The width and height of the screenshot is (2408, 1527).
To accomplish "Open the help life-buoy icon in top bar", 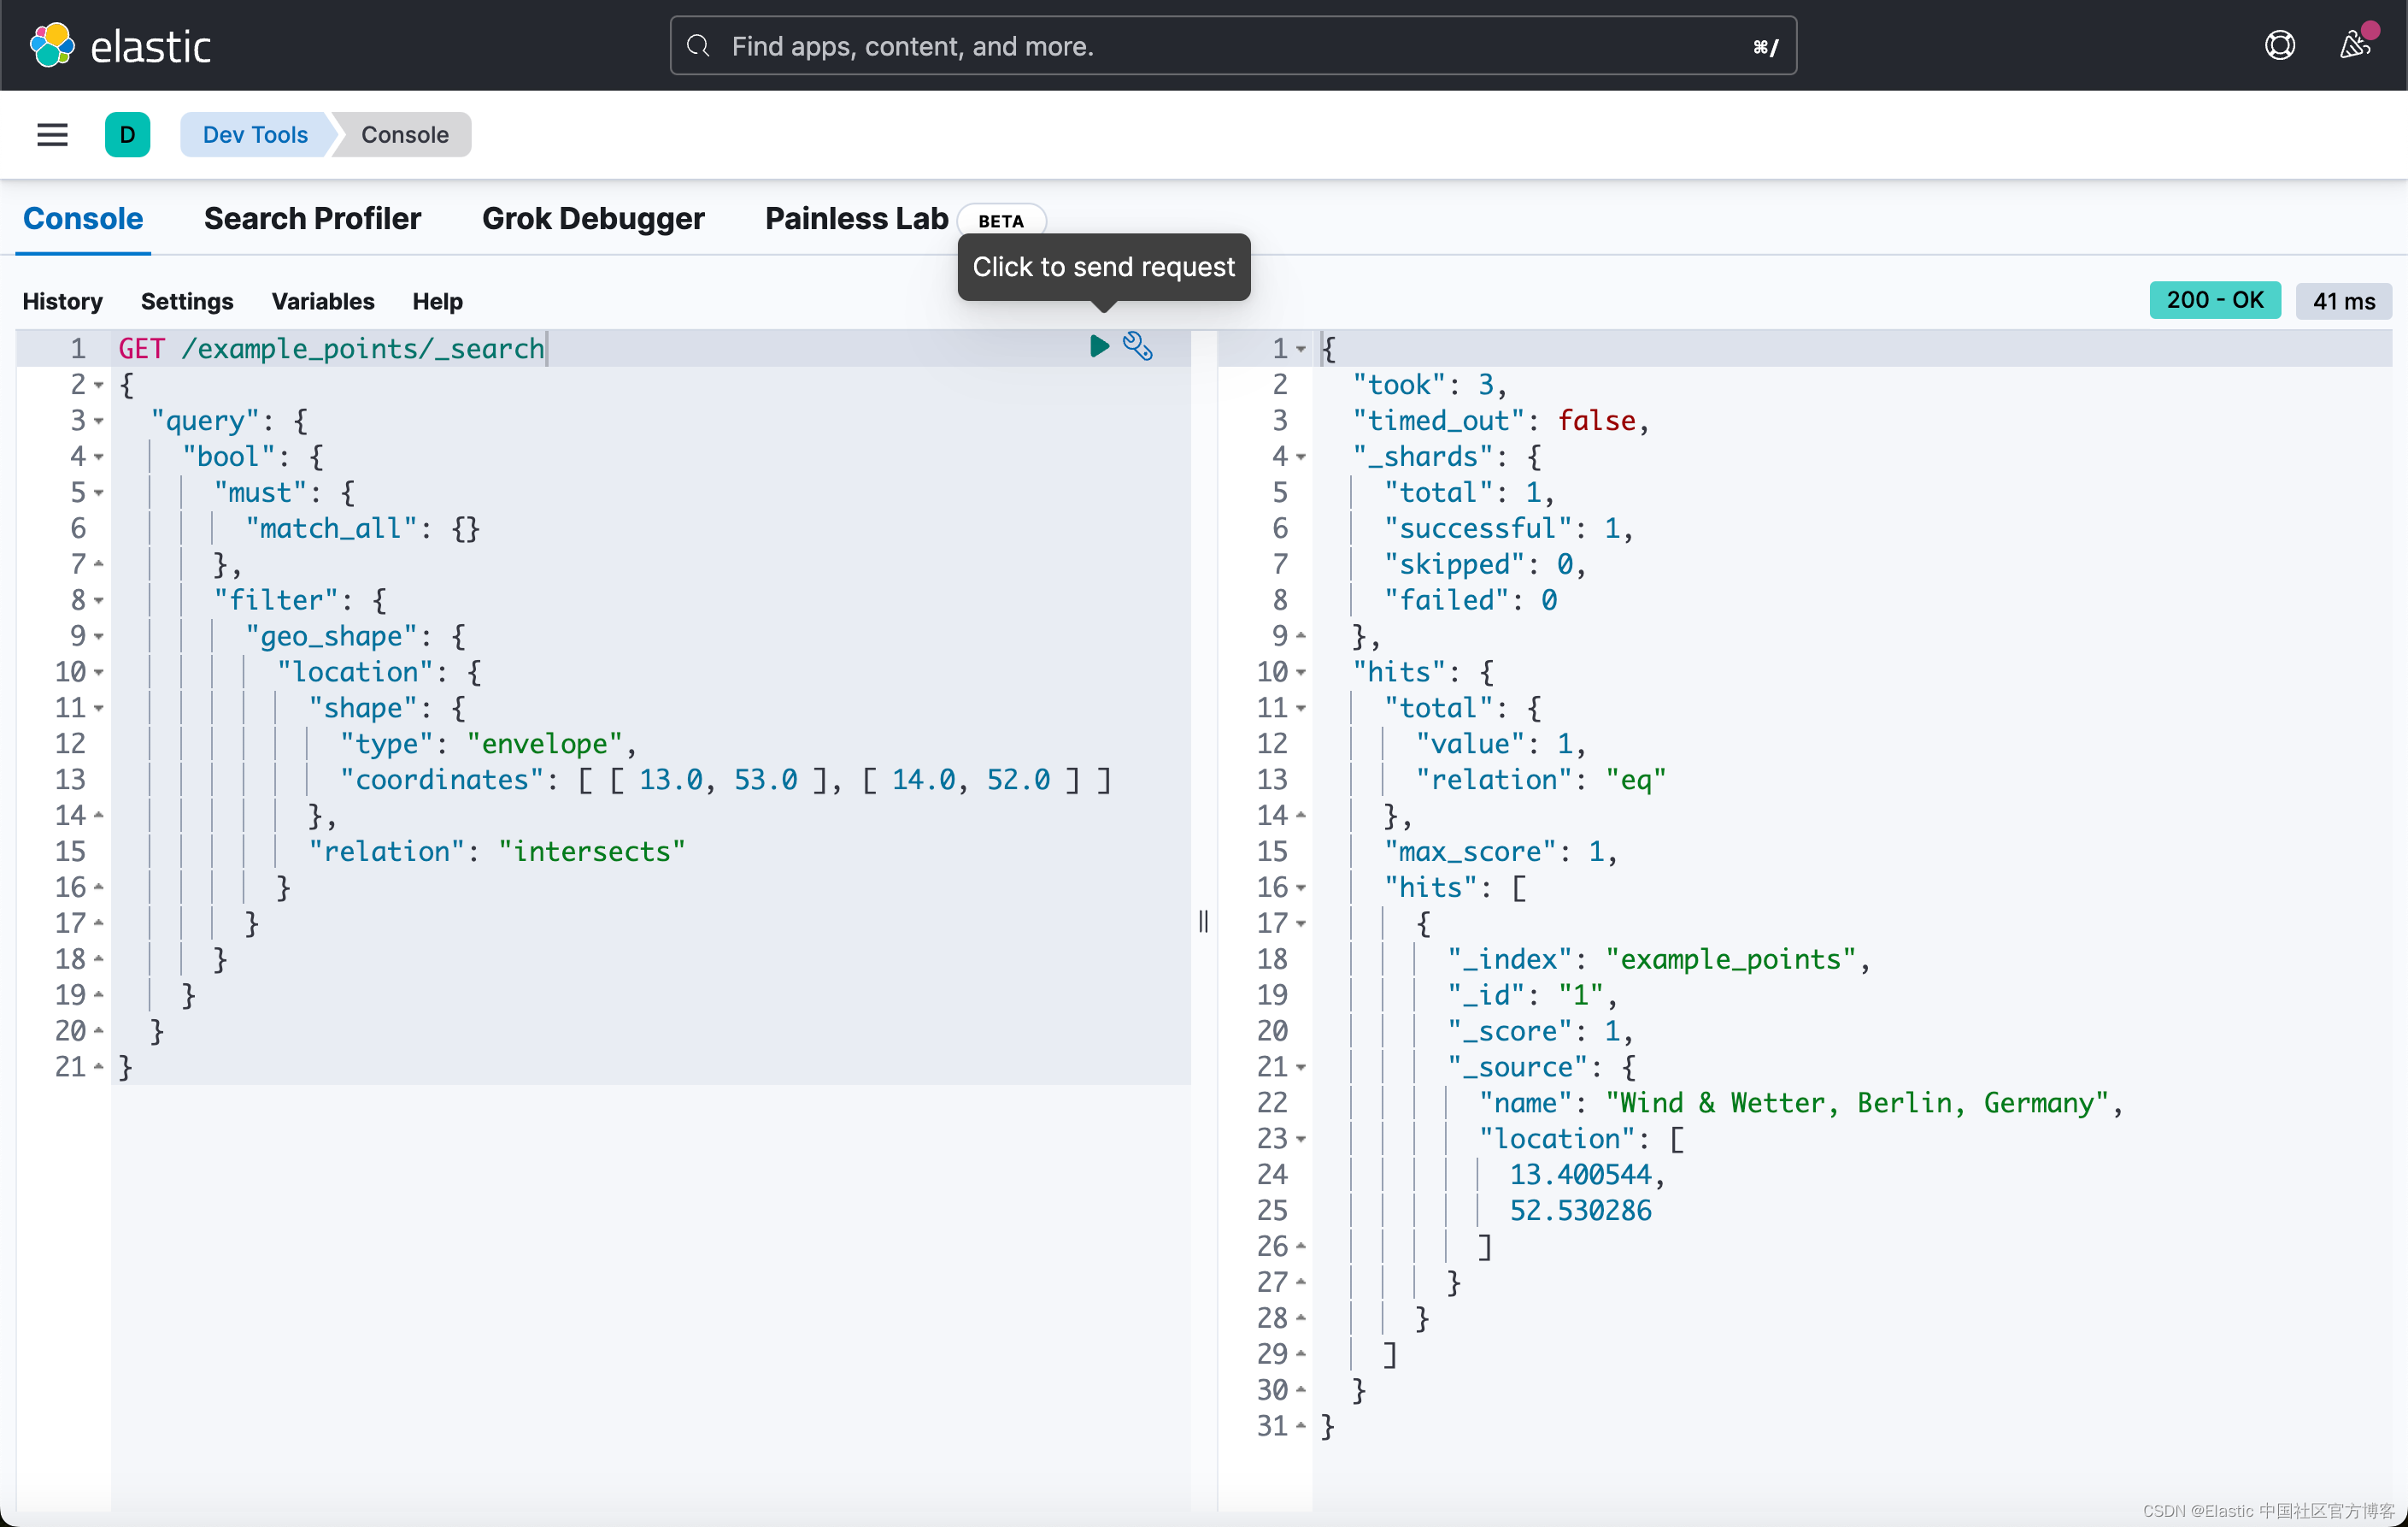I will pos(2279,44).
